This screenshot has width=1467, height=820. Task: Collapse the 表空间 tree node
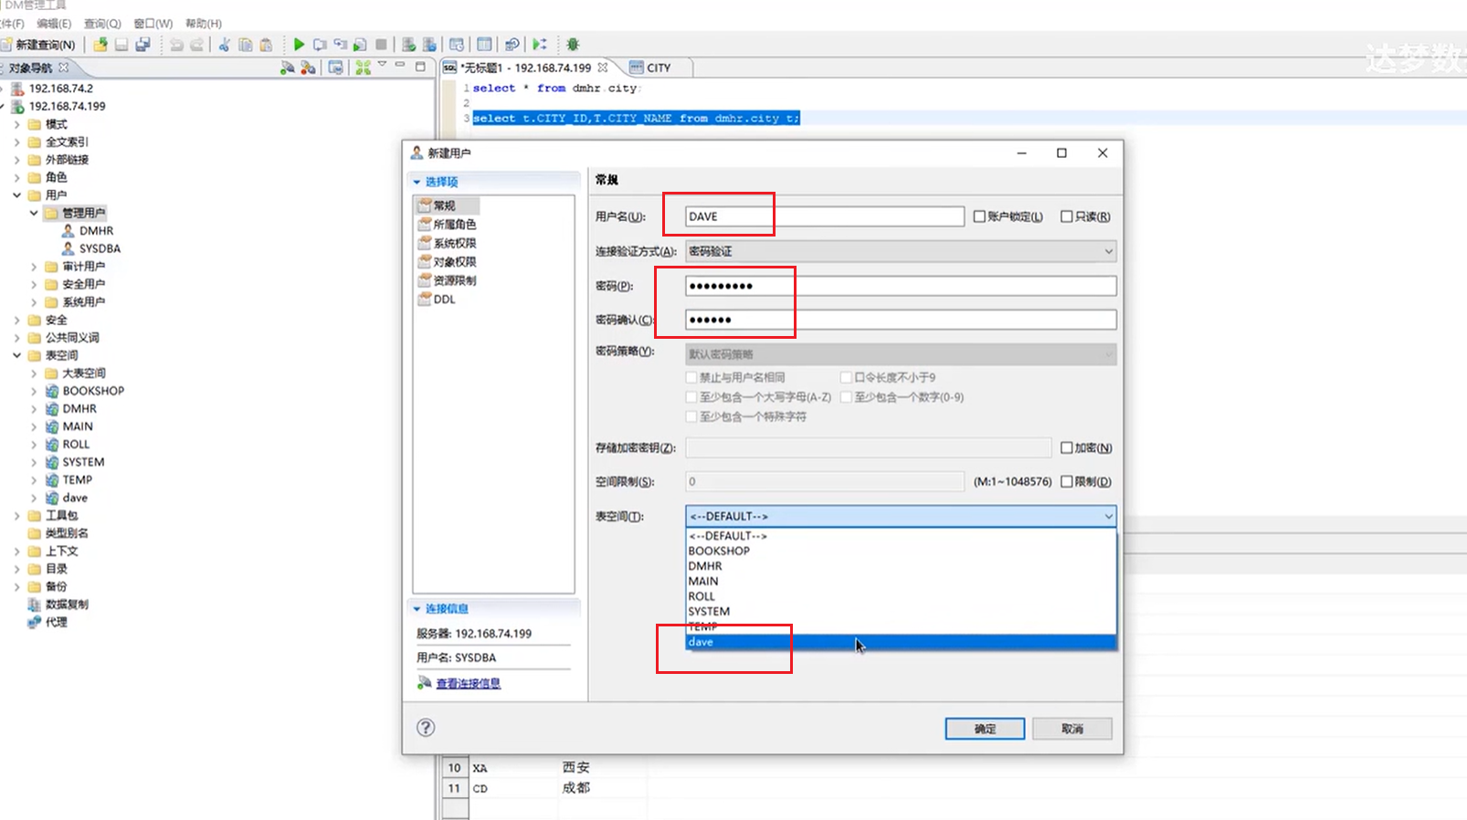click(x=16, y=355)
